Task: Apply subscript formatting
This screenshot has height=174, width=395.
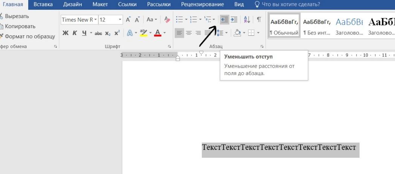Action: point(106,33)
